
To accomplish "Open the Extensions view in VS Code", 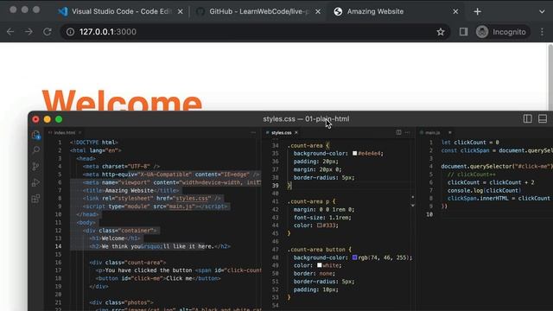I will click(35, 199).
